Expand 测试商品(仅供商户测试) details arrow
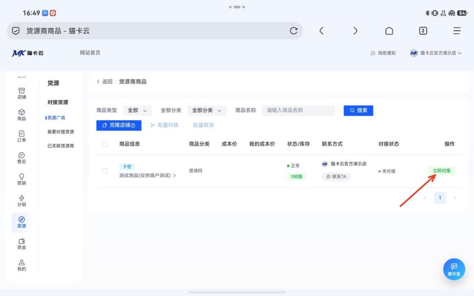Screen dimensions: 474x296 [175, 175]
